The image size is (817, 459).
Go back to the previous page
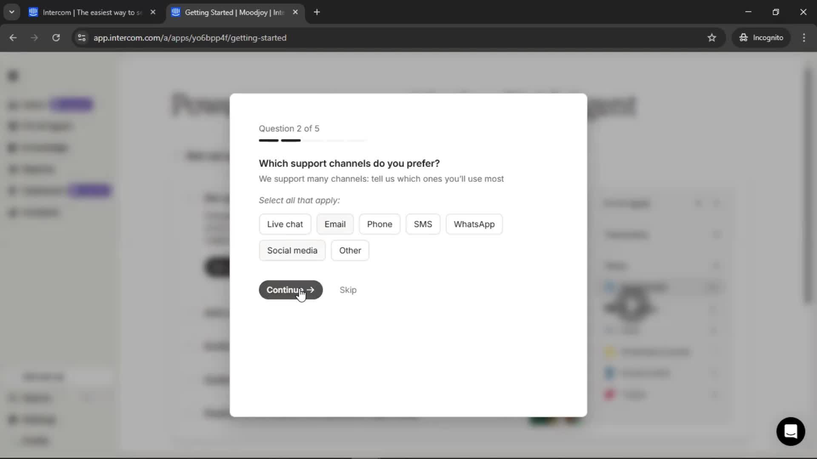coord(13,38)
